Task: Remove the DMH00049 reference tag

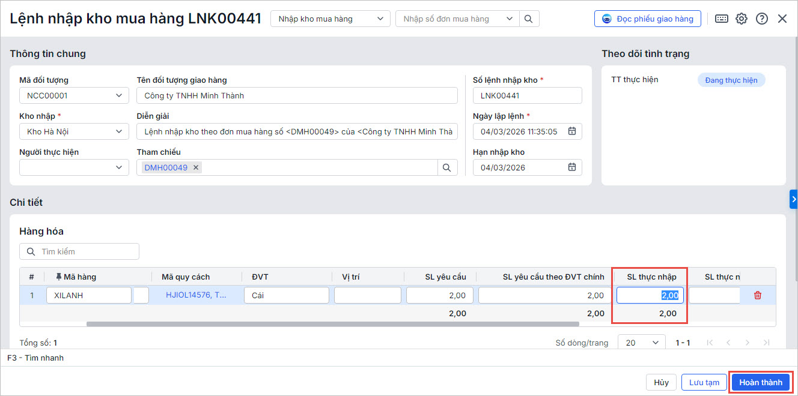Action: pyautogui.click(x=196, y=168)
